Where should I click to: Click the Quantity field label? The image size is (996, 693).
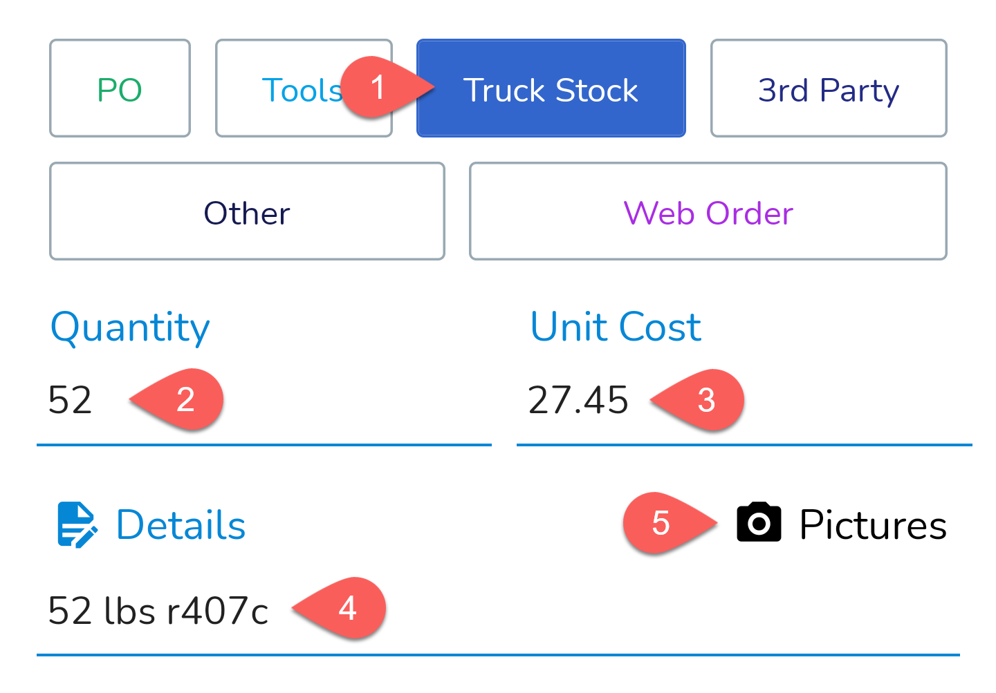pyautogui.click(x=130, y=327)
